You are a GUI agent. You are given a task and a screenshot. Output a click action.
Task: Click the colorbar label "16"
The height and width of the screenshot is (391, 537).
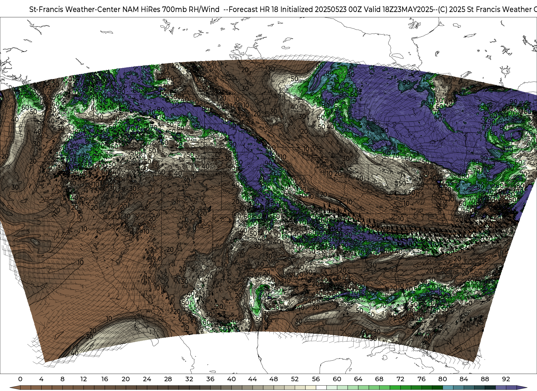105,379
